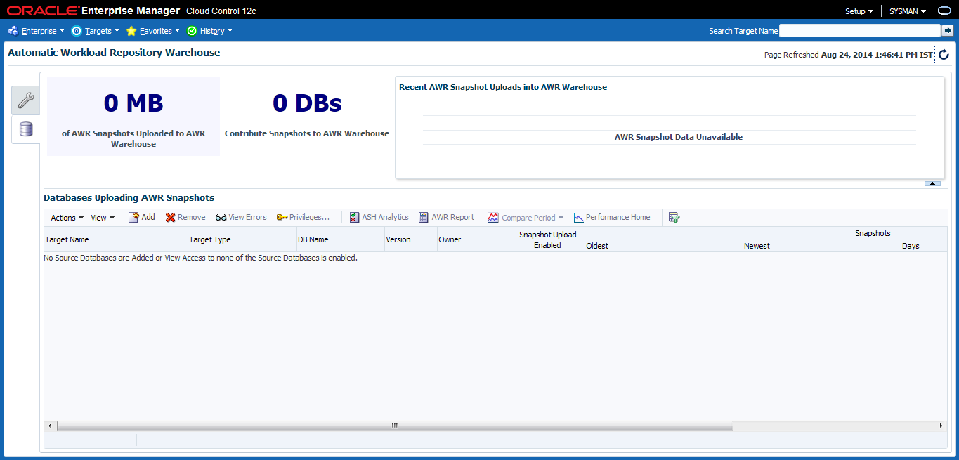
Task: Click the Privileges... button label
Action: (310, 217)
